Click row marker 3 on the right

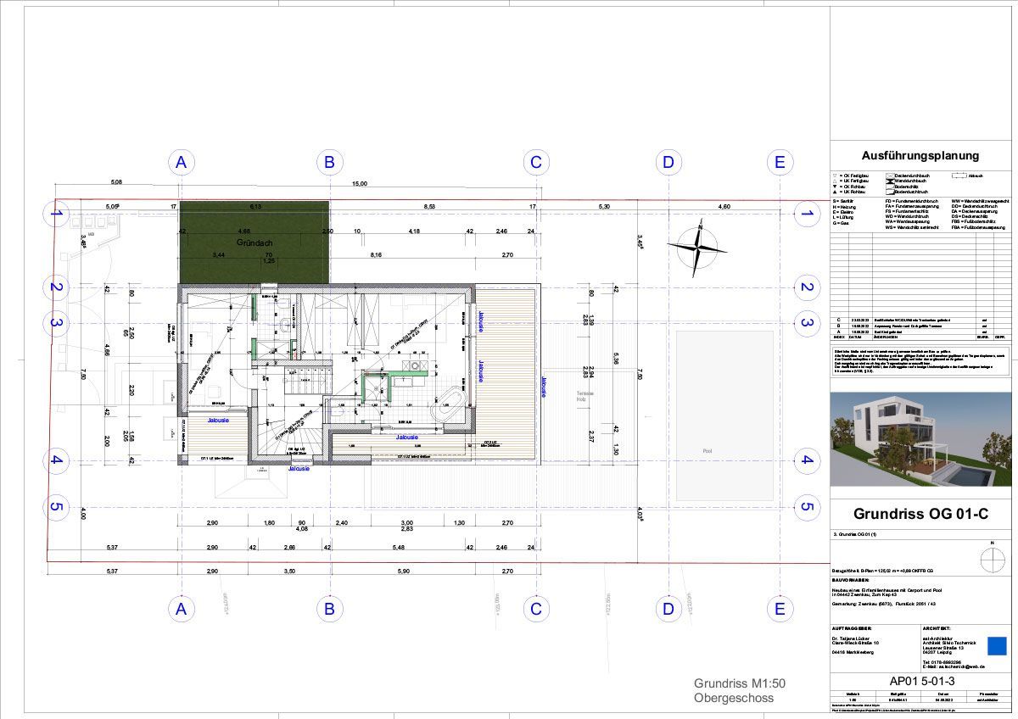[x=806, y=322]
